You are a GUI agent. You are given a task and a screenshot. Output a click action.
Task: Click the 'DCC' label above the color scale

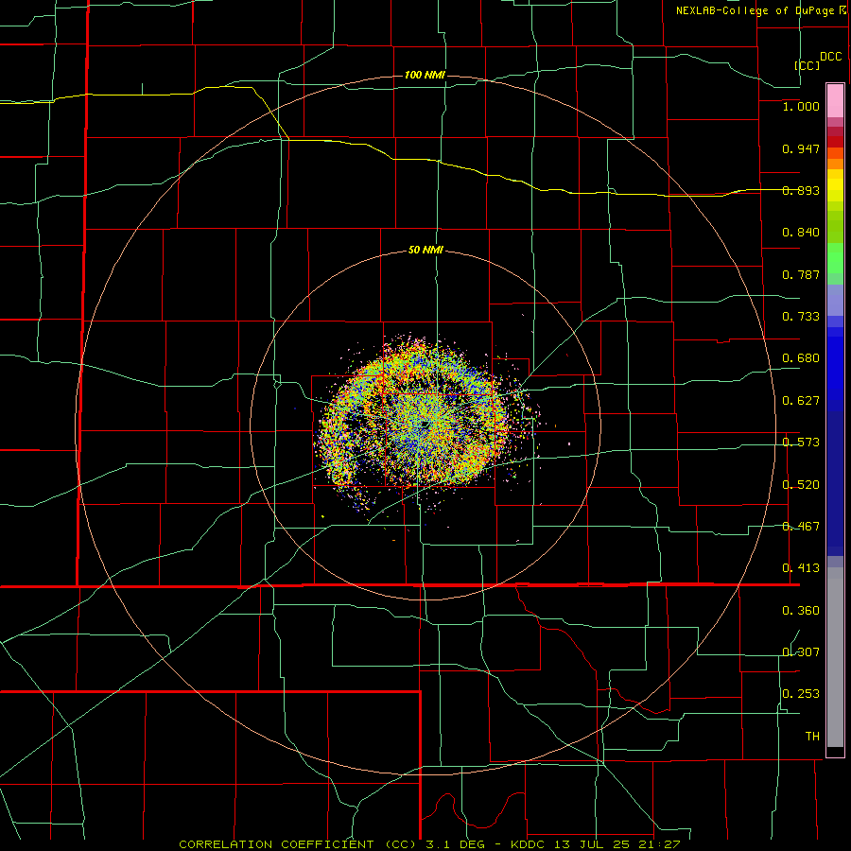[x=830, y=57]
